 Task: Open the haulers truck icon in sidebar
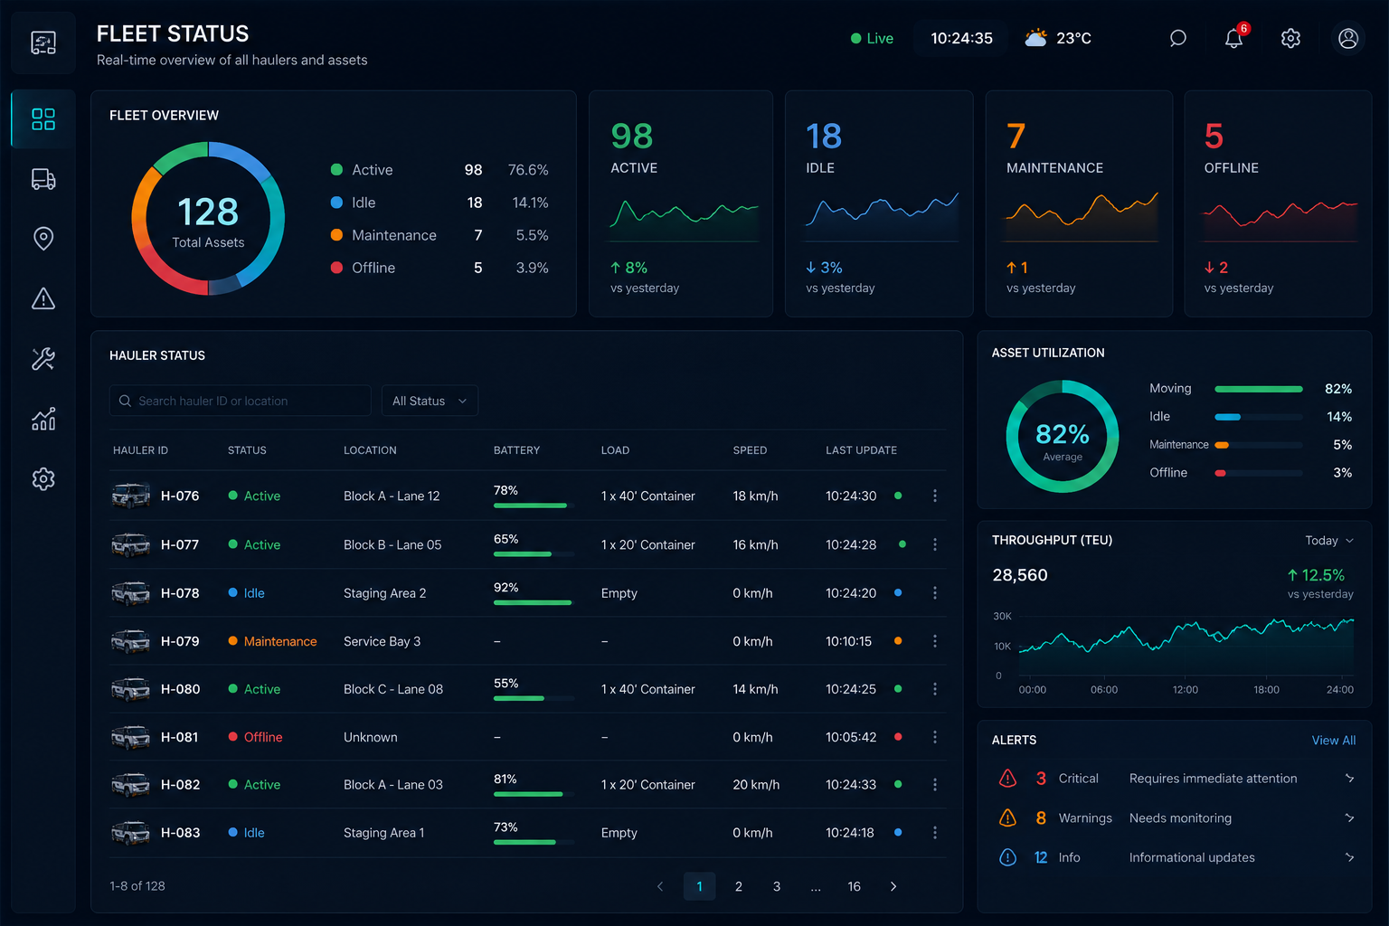[43, 179]
